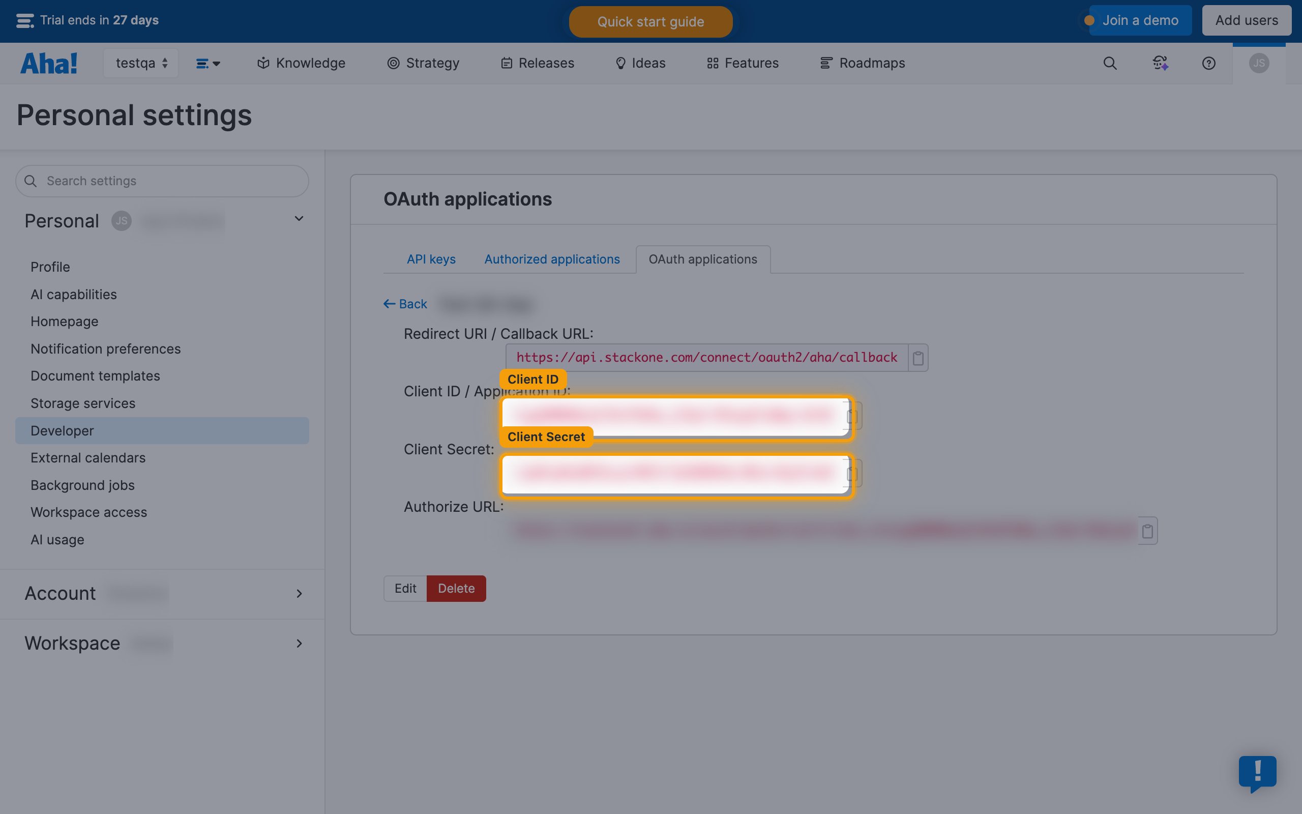Viewport: 1302px width, 814px height.
Task: Switch to the API keys tab
Action: (431, 259)
